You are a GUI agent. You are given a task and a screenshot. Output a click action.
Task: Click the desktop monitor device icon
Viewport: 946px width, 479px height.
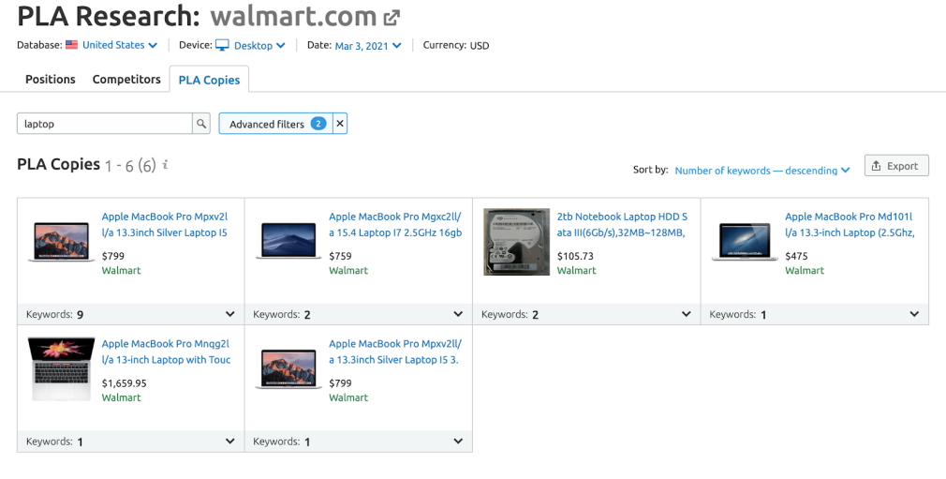pos(222,45)
